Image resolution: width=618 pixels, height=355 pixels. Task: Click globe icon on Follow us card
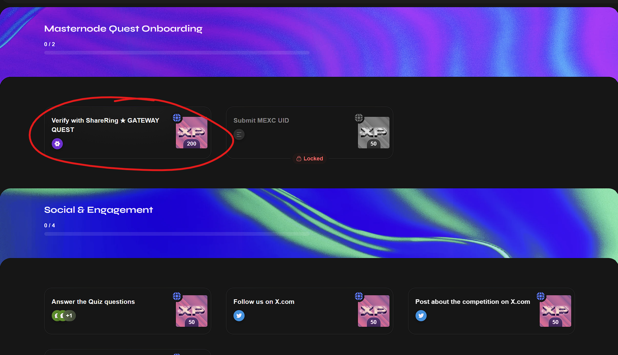[359, 296]
